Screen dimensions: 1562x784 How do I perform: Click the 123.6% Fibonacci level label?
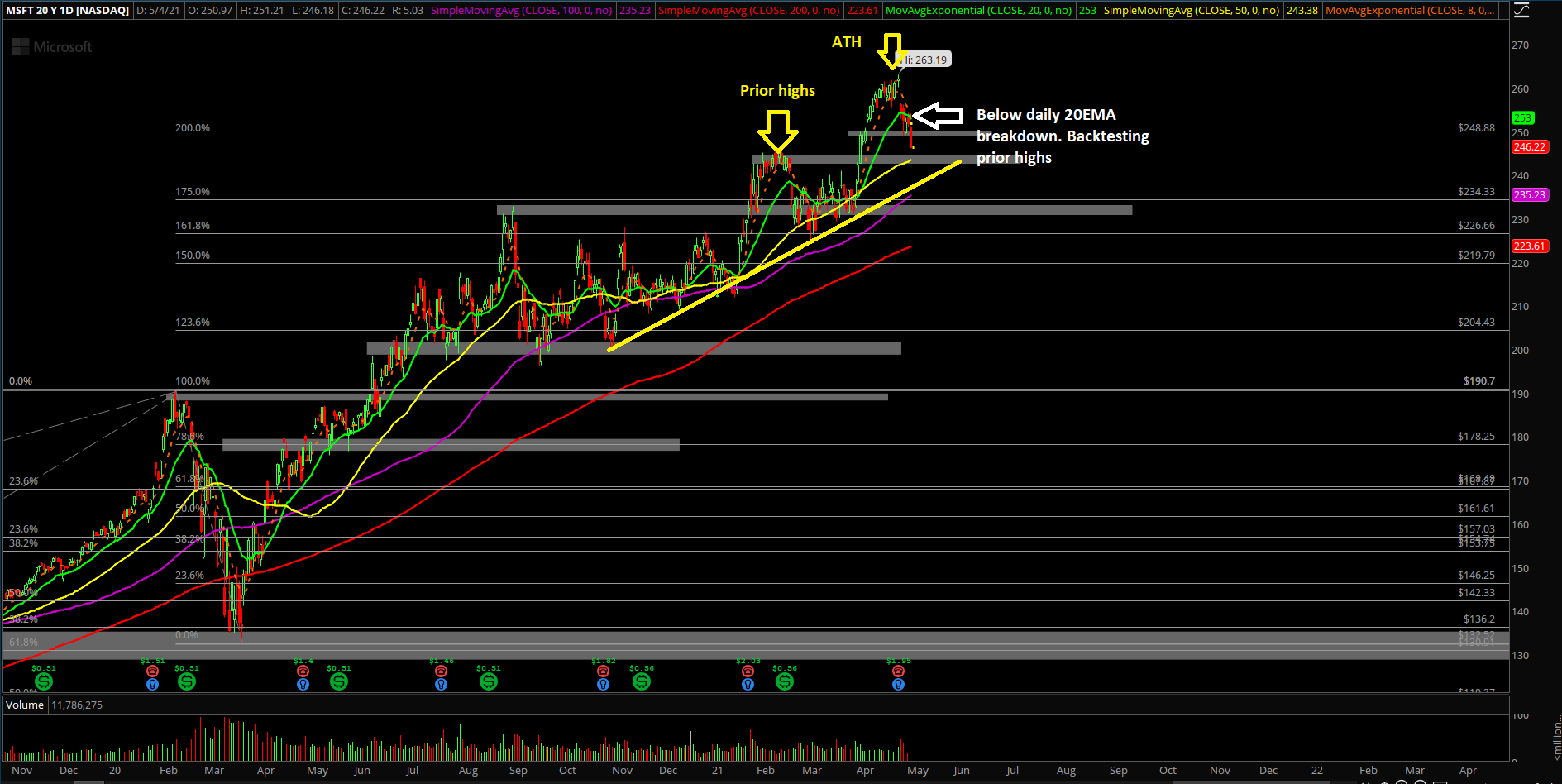(193, 322)
